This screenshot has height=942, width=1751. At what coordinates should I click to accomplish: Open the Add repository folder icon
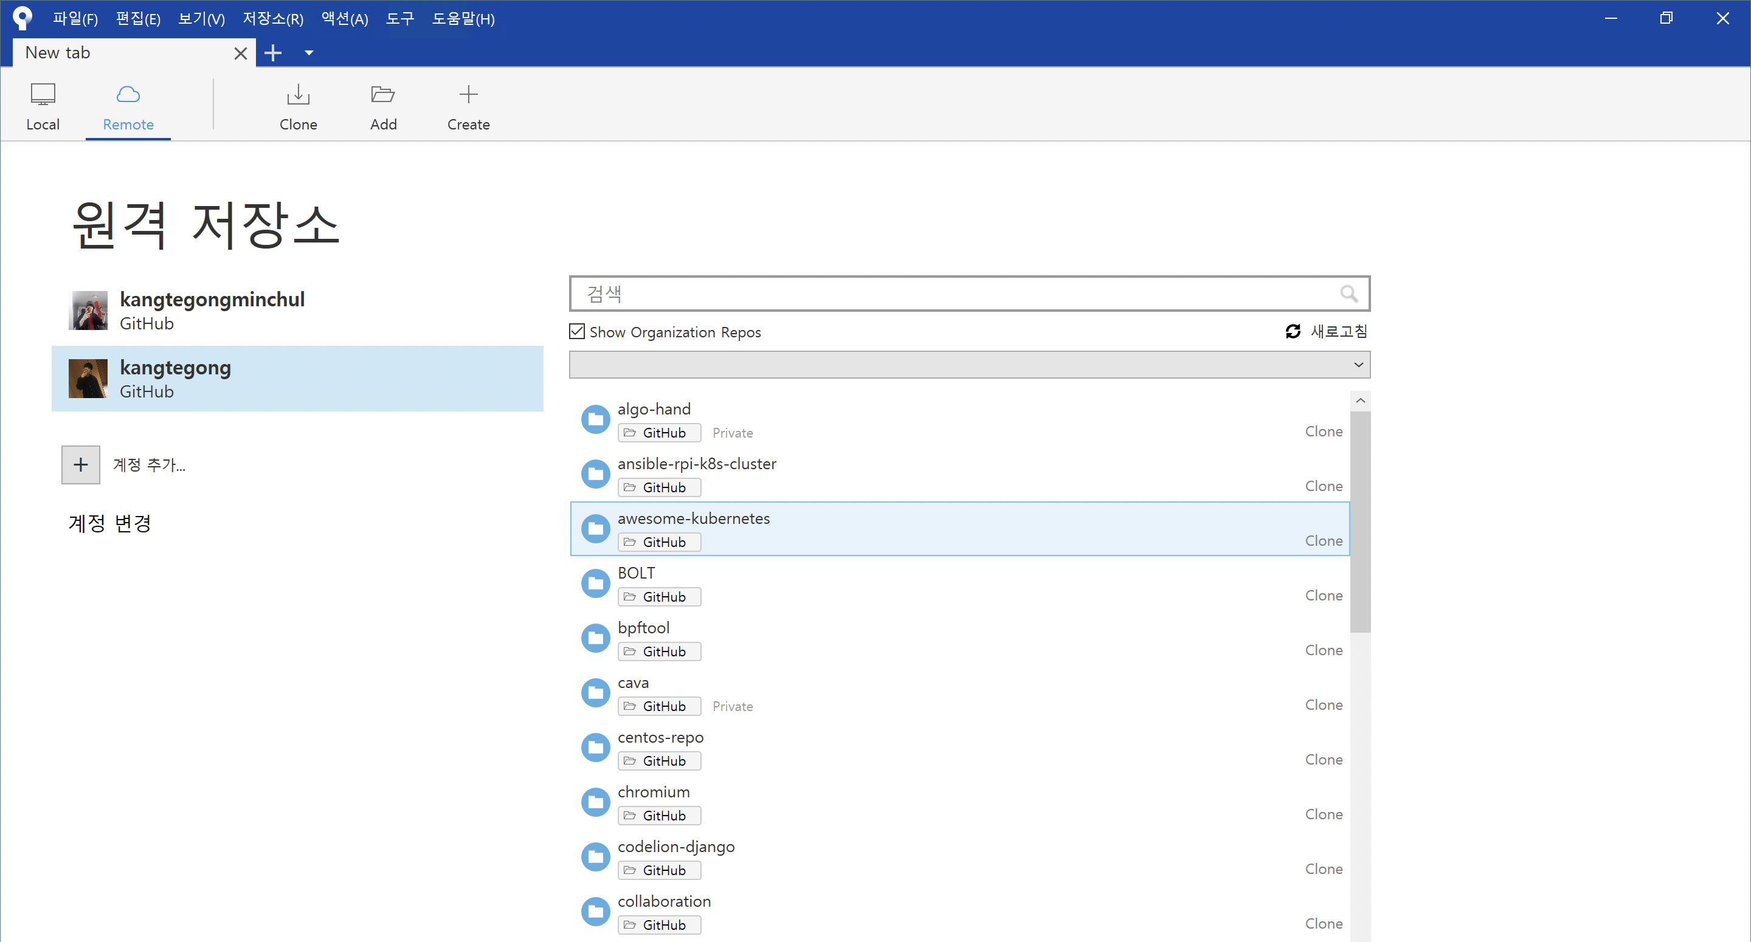[x=382, y=94]
